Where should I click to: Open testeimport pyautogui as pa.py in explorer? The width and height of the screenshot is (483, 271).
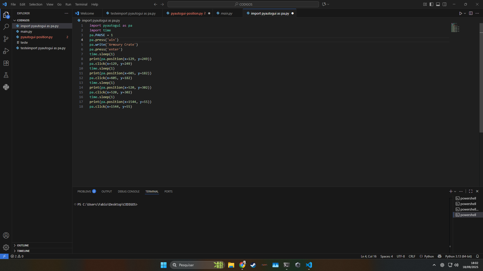(42, 48)
